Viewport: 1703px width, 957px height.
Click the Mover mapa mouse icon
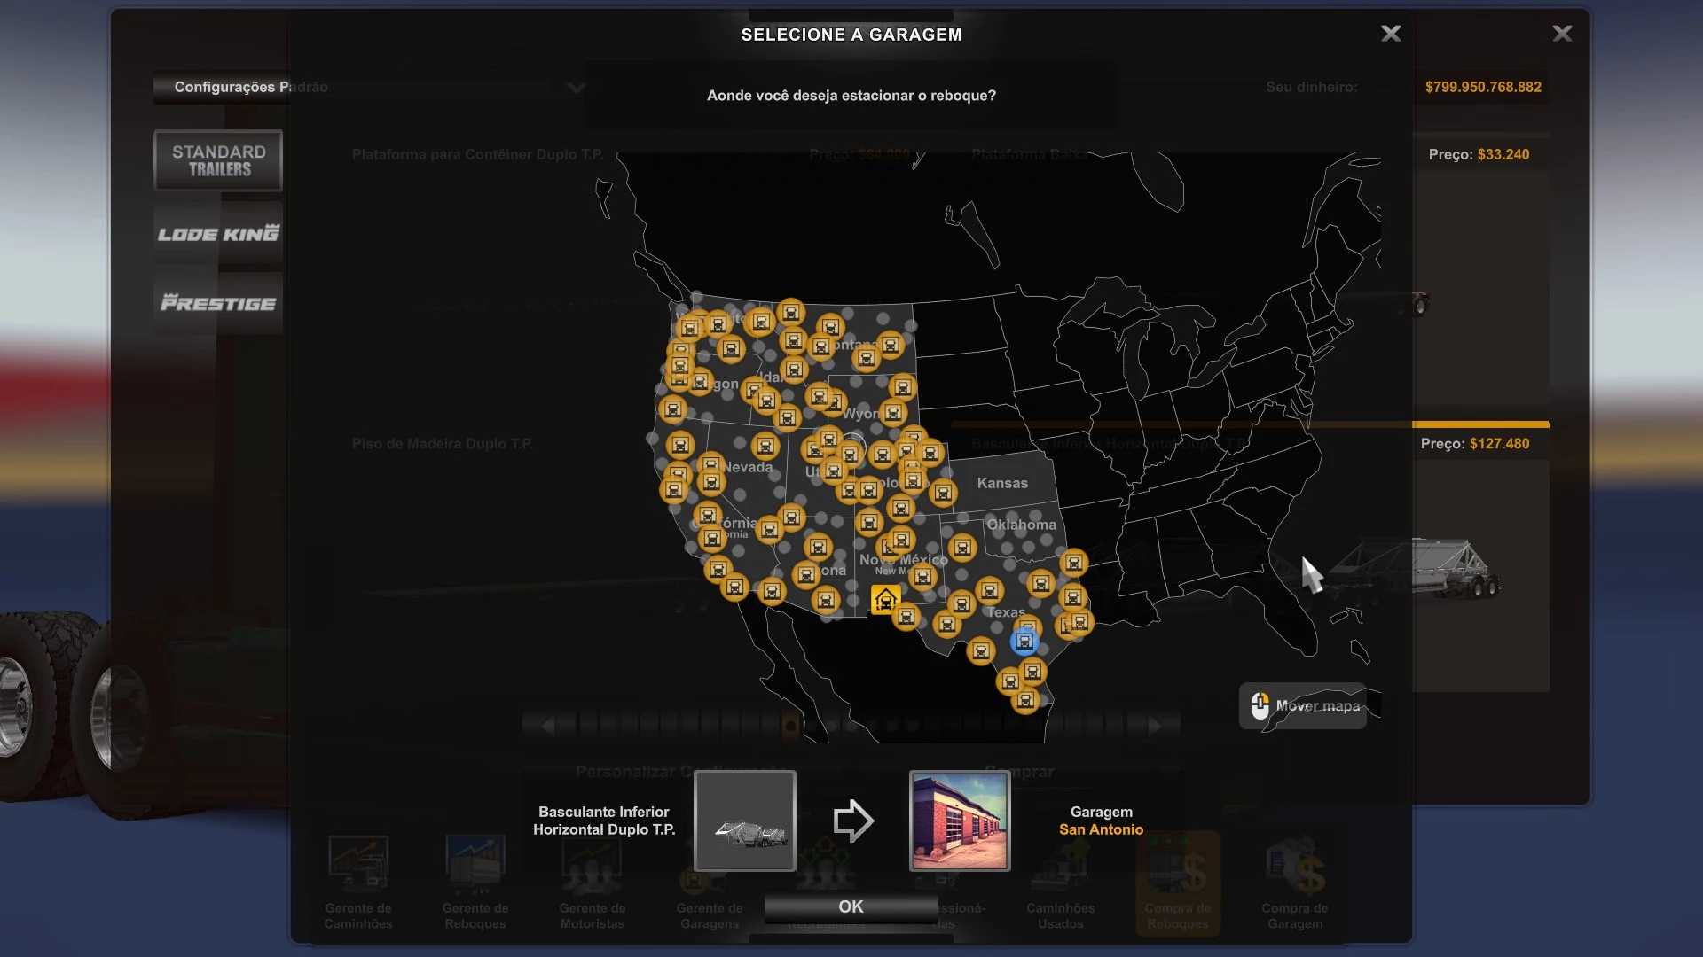pos(1260,705)
